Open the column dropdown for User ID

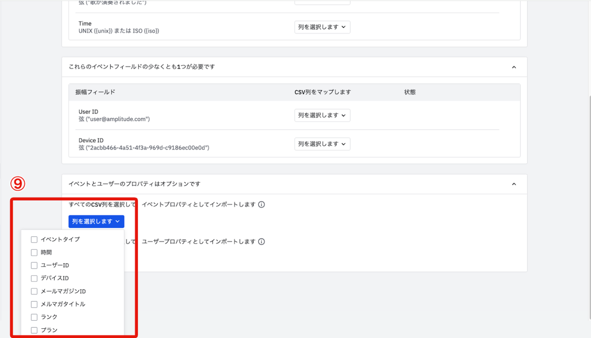[x=322, y=115]
